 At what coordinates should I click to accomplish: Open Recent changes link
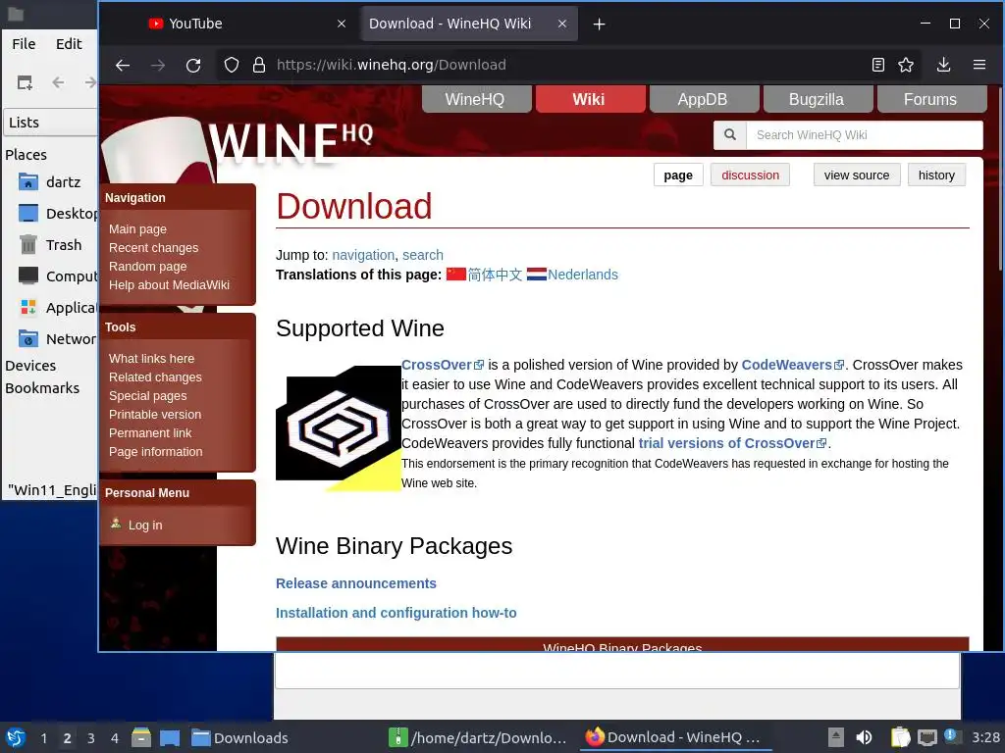tap(154, 248)
